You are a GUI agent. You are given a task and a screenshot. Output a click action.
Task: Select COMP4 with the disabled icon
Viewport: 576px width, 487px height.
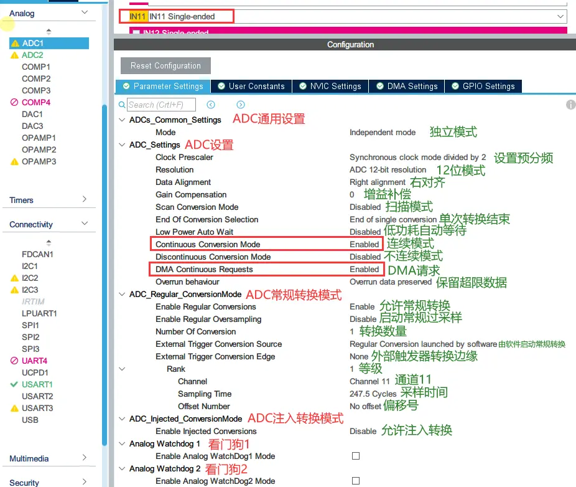pos(35,102)
